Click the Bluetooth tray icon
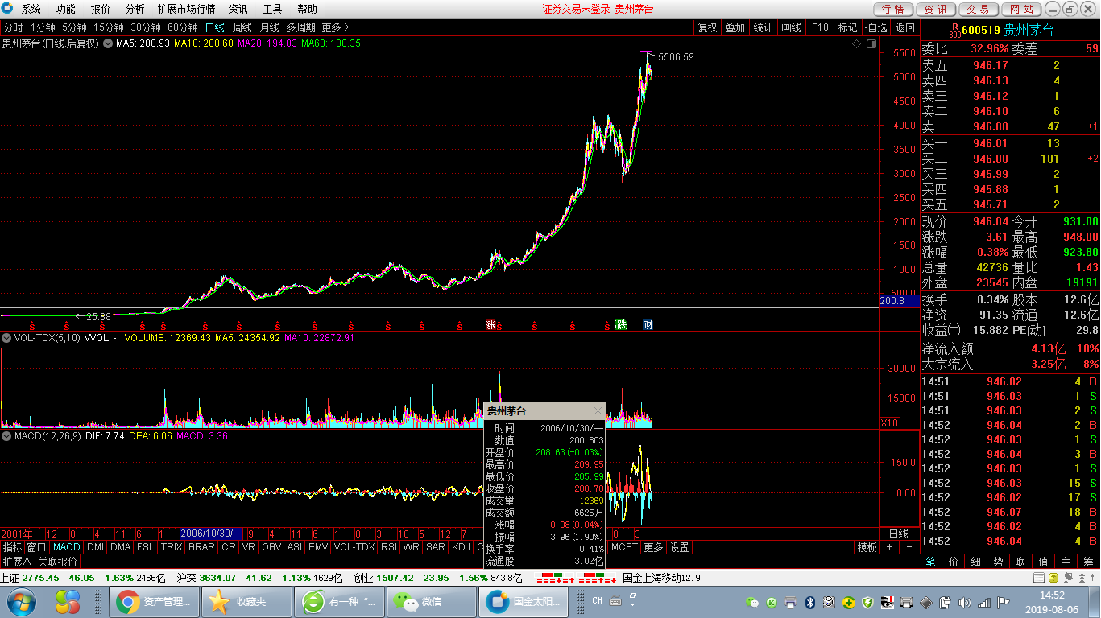The height and width of the screenshot is (618, 1101). [x=812, y=602]
